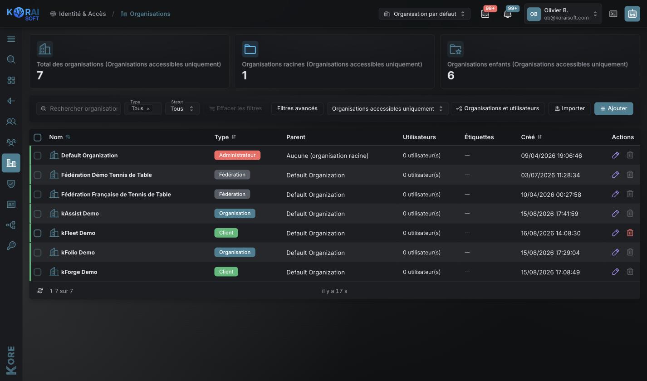Click the left-arrow sidebar icon
647x381 pixels.
pos(11,101)
